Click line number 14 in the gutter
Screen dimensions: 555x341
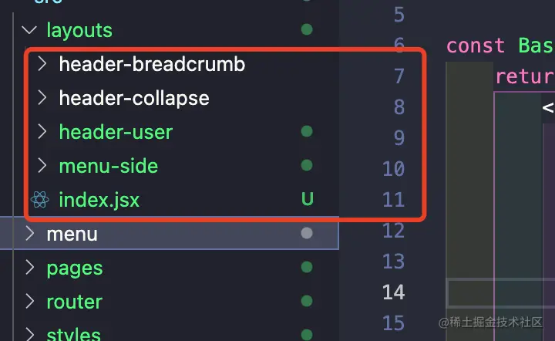coord(393,292)
